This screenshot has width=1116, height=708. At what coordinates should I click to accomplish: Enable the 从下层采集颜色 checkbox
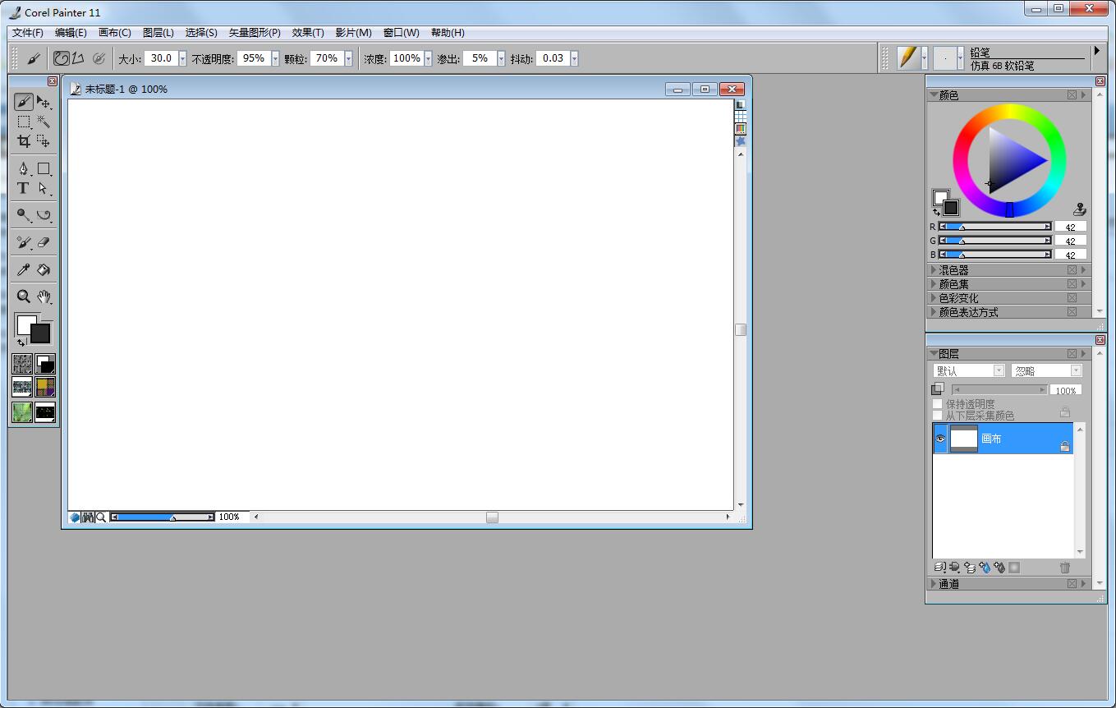937,415
